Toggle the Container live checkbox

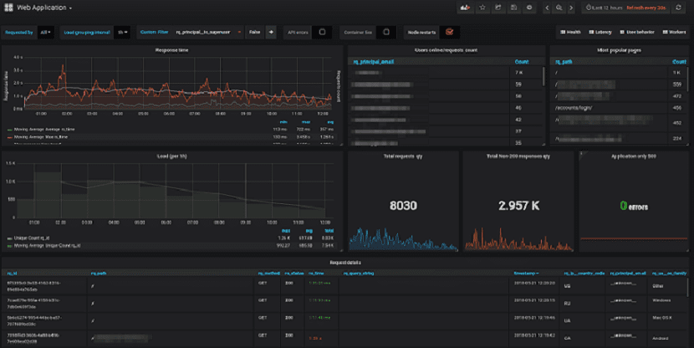click(x=385, y=33)
